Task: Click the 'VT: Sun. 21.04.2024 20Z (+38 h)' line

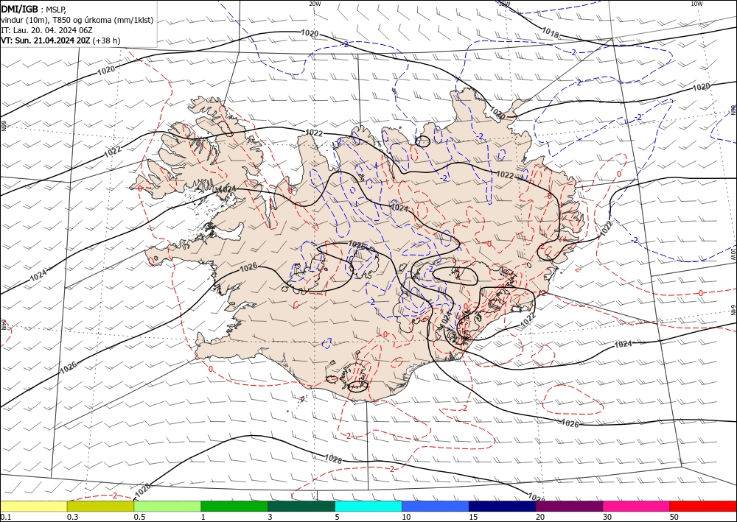Action: coord(60,40)
